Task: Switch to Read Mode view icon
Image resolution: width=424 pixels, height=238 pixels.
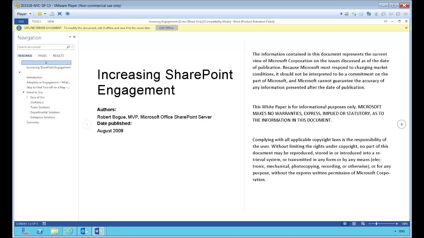Action: (345, 224)
